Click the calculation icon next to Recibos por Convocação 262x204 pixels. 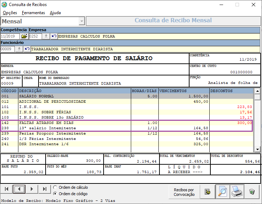tap(208, 192)
